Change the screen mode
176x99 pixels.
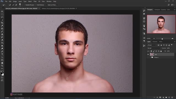(2, 80)
